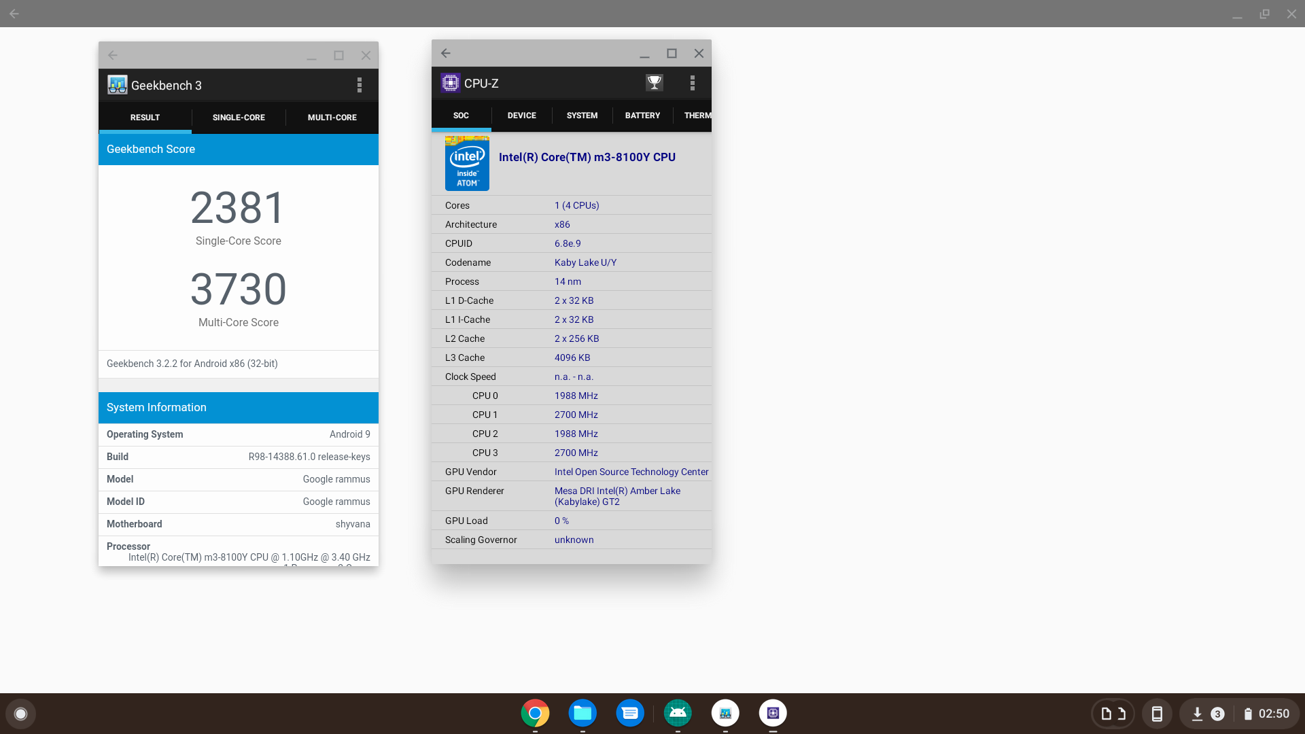Select the Build R98-14388.61.0 row
The image size is (1305, 734).
point(239,457)
